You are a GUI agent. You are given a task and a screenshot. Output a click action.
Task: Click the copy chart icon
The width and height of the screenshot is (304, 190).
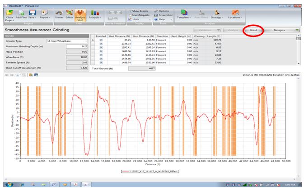click(31, 75)
